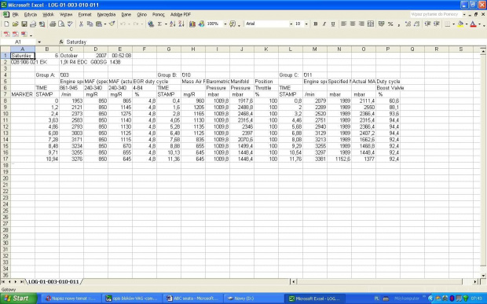Toggle underline formatting
487x304 pixels.
[x=333, y=24]
